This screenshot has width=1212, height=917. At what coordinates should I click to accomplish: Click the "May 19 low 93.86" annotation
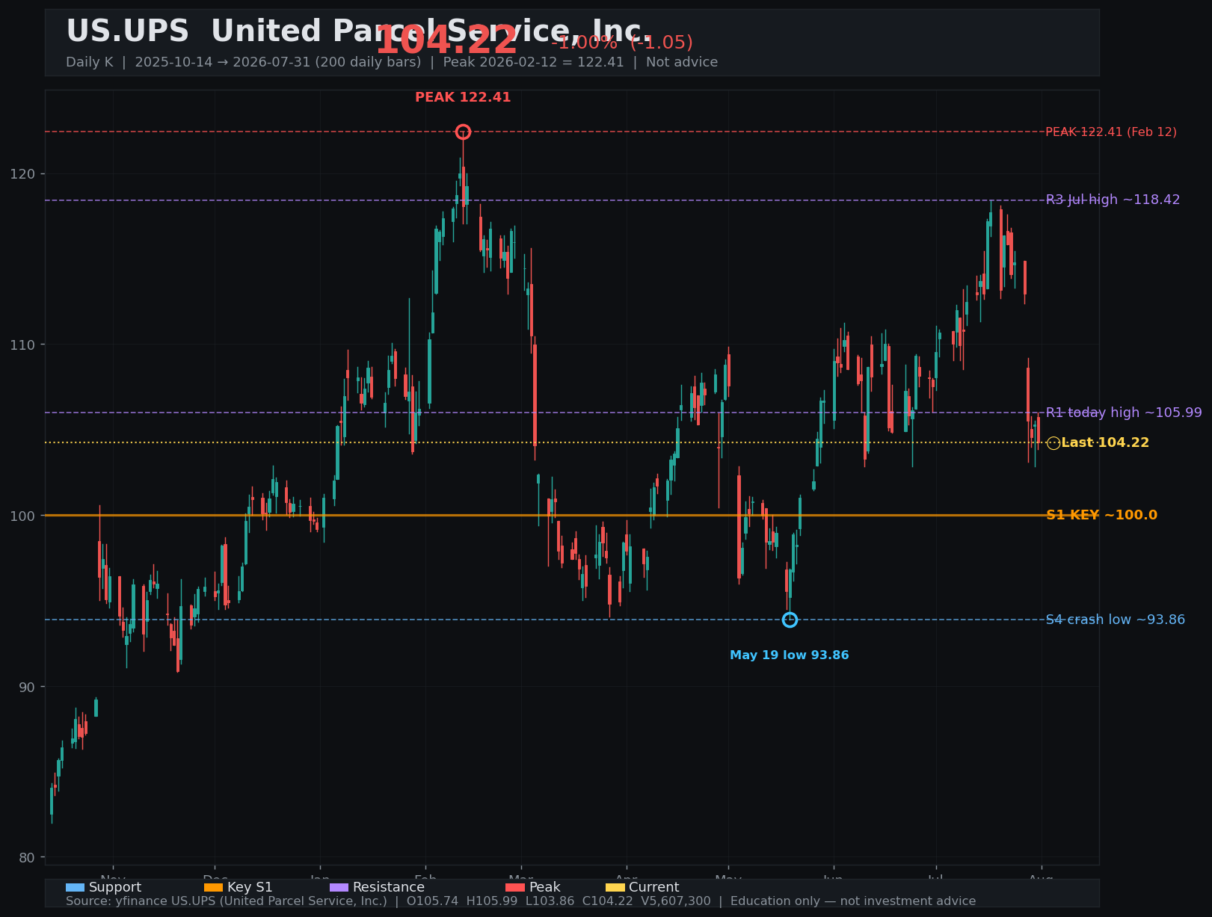(x=790, y=655)
